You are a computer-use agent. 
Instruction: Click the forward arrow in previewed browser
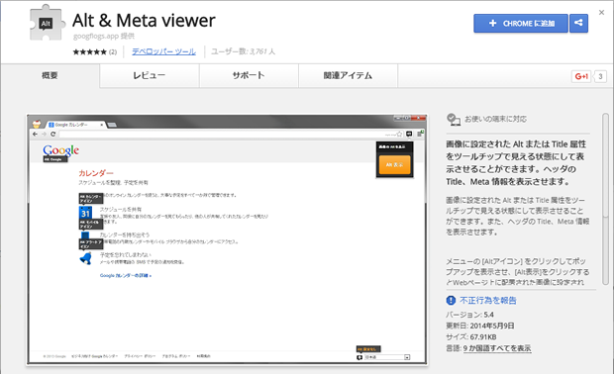coord(44,134)
